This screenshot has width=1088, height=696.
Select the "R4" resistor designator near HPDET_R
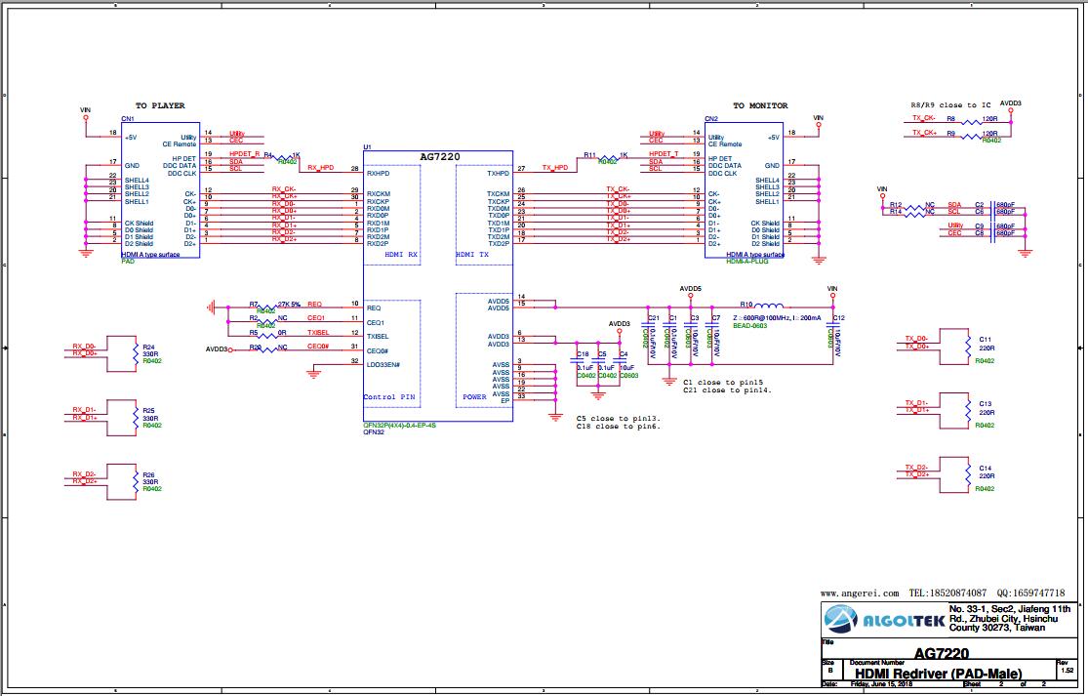[x=267, y=155]
